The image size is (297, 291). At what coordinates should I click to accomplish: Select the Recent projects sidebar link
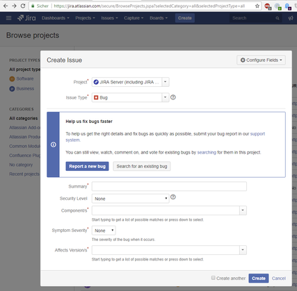point(24,174)
